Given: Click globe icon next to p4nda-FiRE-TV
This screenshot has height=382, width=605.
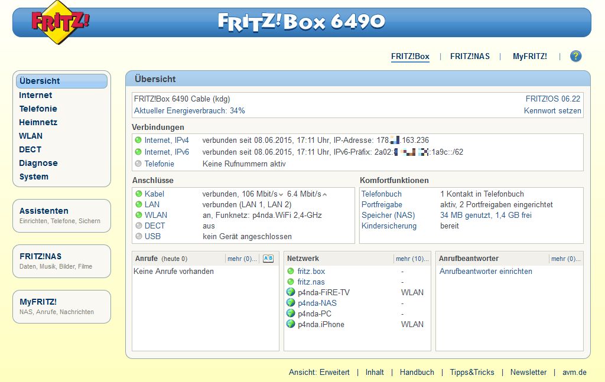Looking at the screenshot, I should [291, 292].
